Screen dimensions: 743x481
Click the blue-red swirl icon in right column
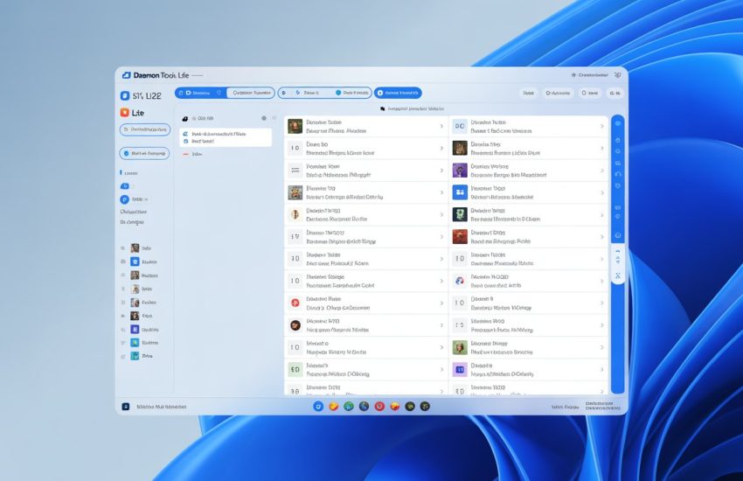pyautogui.click(x=460, y=281)
